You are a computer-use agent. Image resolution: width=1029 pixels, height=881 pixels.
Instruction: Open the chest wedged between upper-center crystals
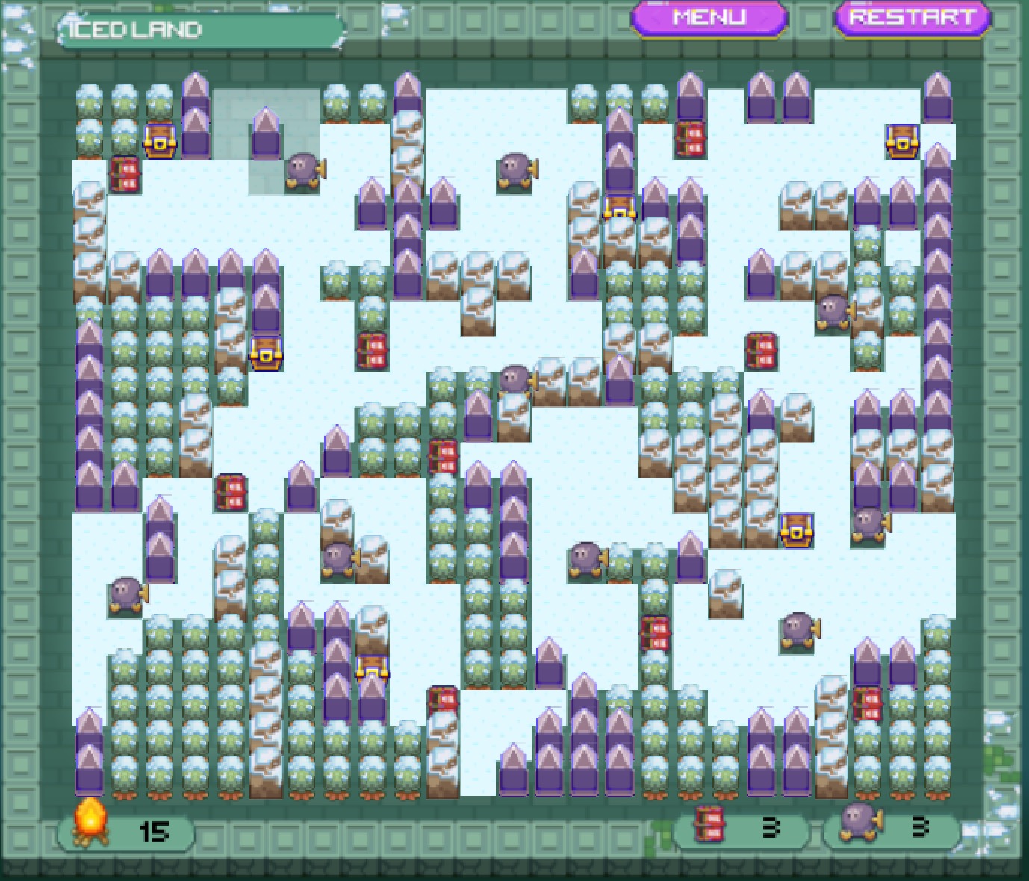[620, 208]
